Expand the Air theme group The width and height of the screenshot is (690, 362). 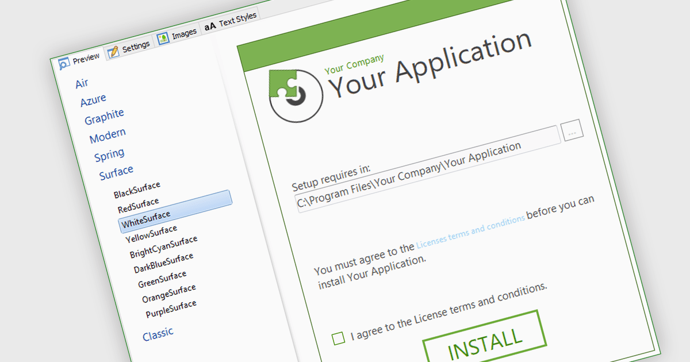(82, 83)
